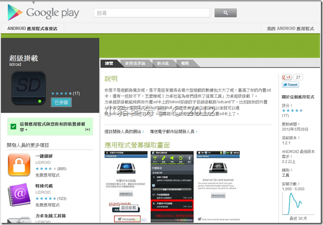
Task: Focus the 搜尋 search input field
Action: coord(152,13)
